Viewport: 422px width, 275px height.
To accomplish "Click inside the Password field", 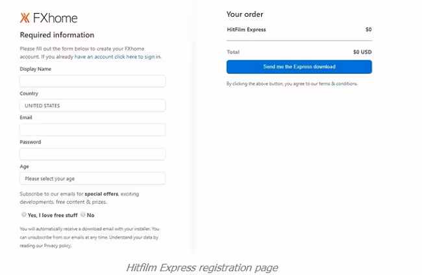I will coord(92,154).
